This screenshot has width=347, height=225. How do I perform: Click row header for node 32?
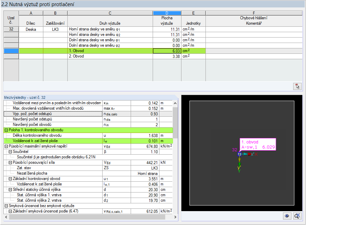click(x=11, y=29)
